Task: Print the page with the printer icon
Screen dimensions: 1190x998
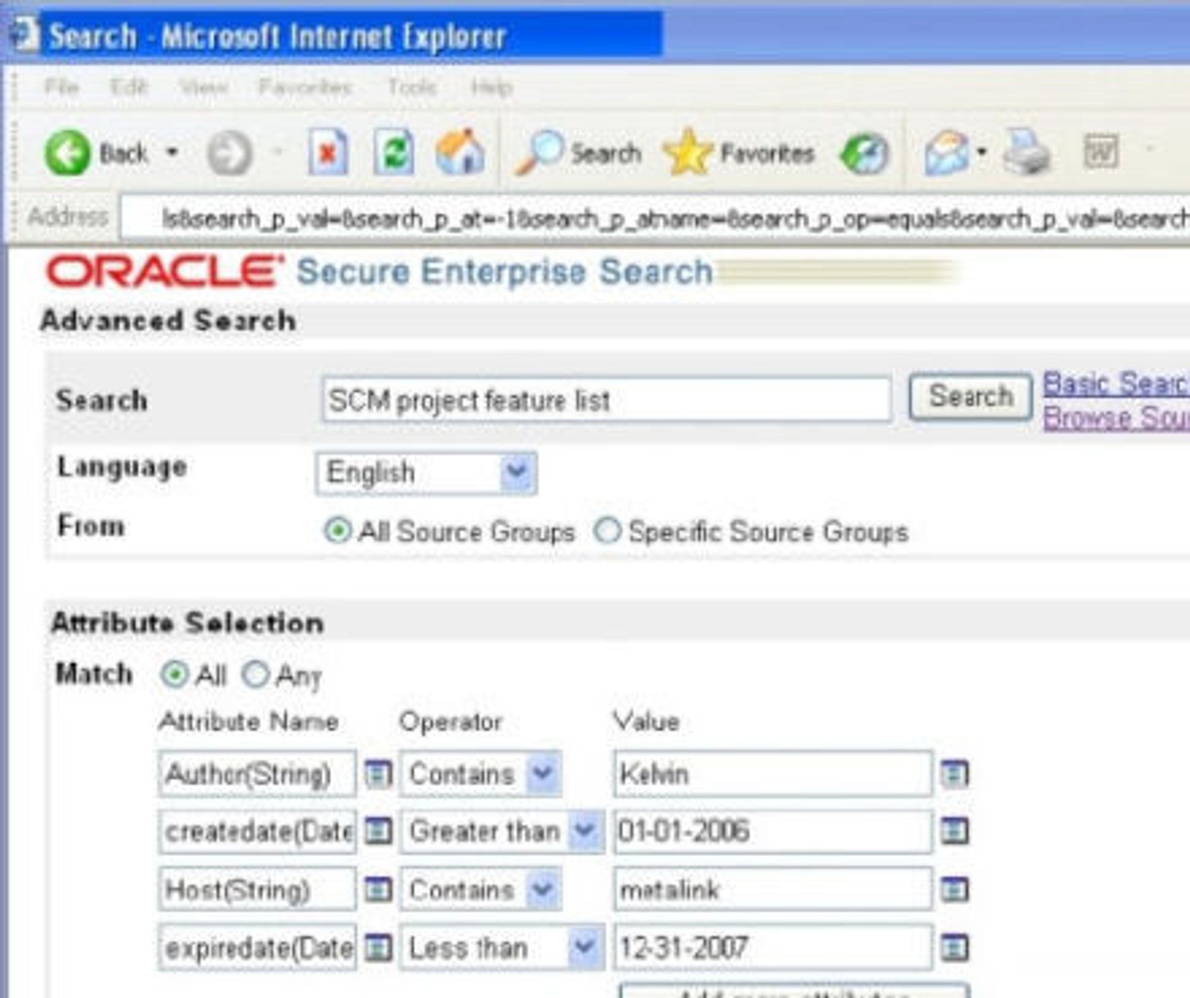Action: click(x=1027, y=152)
